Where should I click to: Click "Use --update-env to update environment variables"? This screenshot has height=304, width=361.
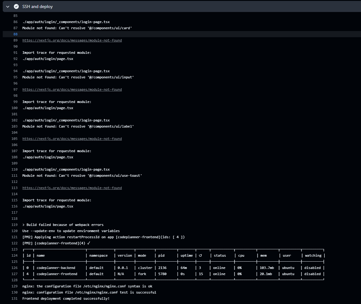coord(71,231)
